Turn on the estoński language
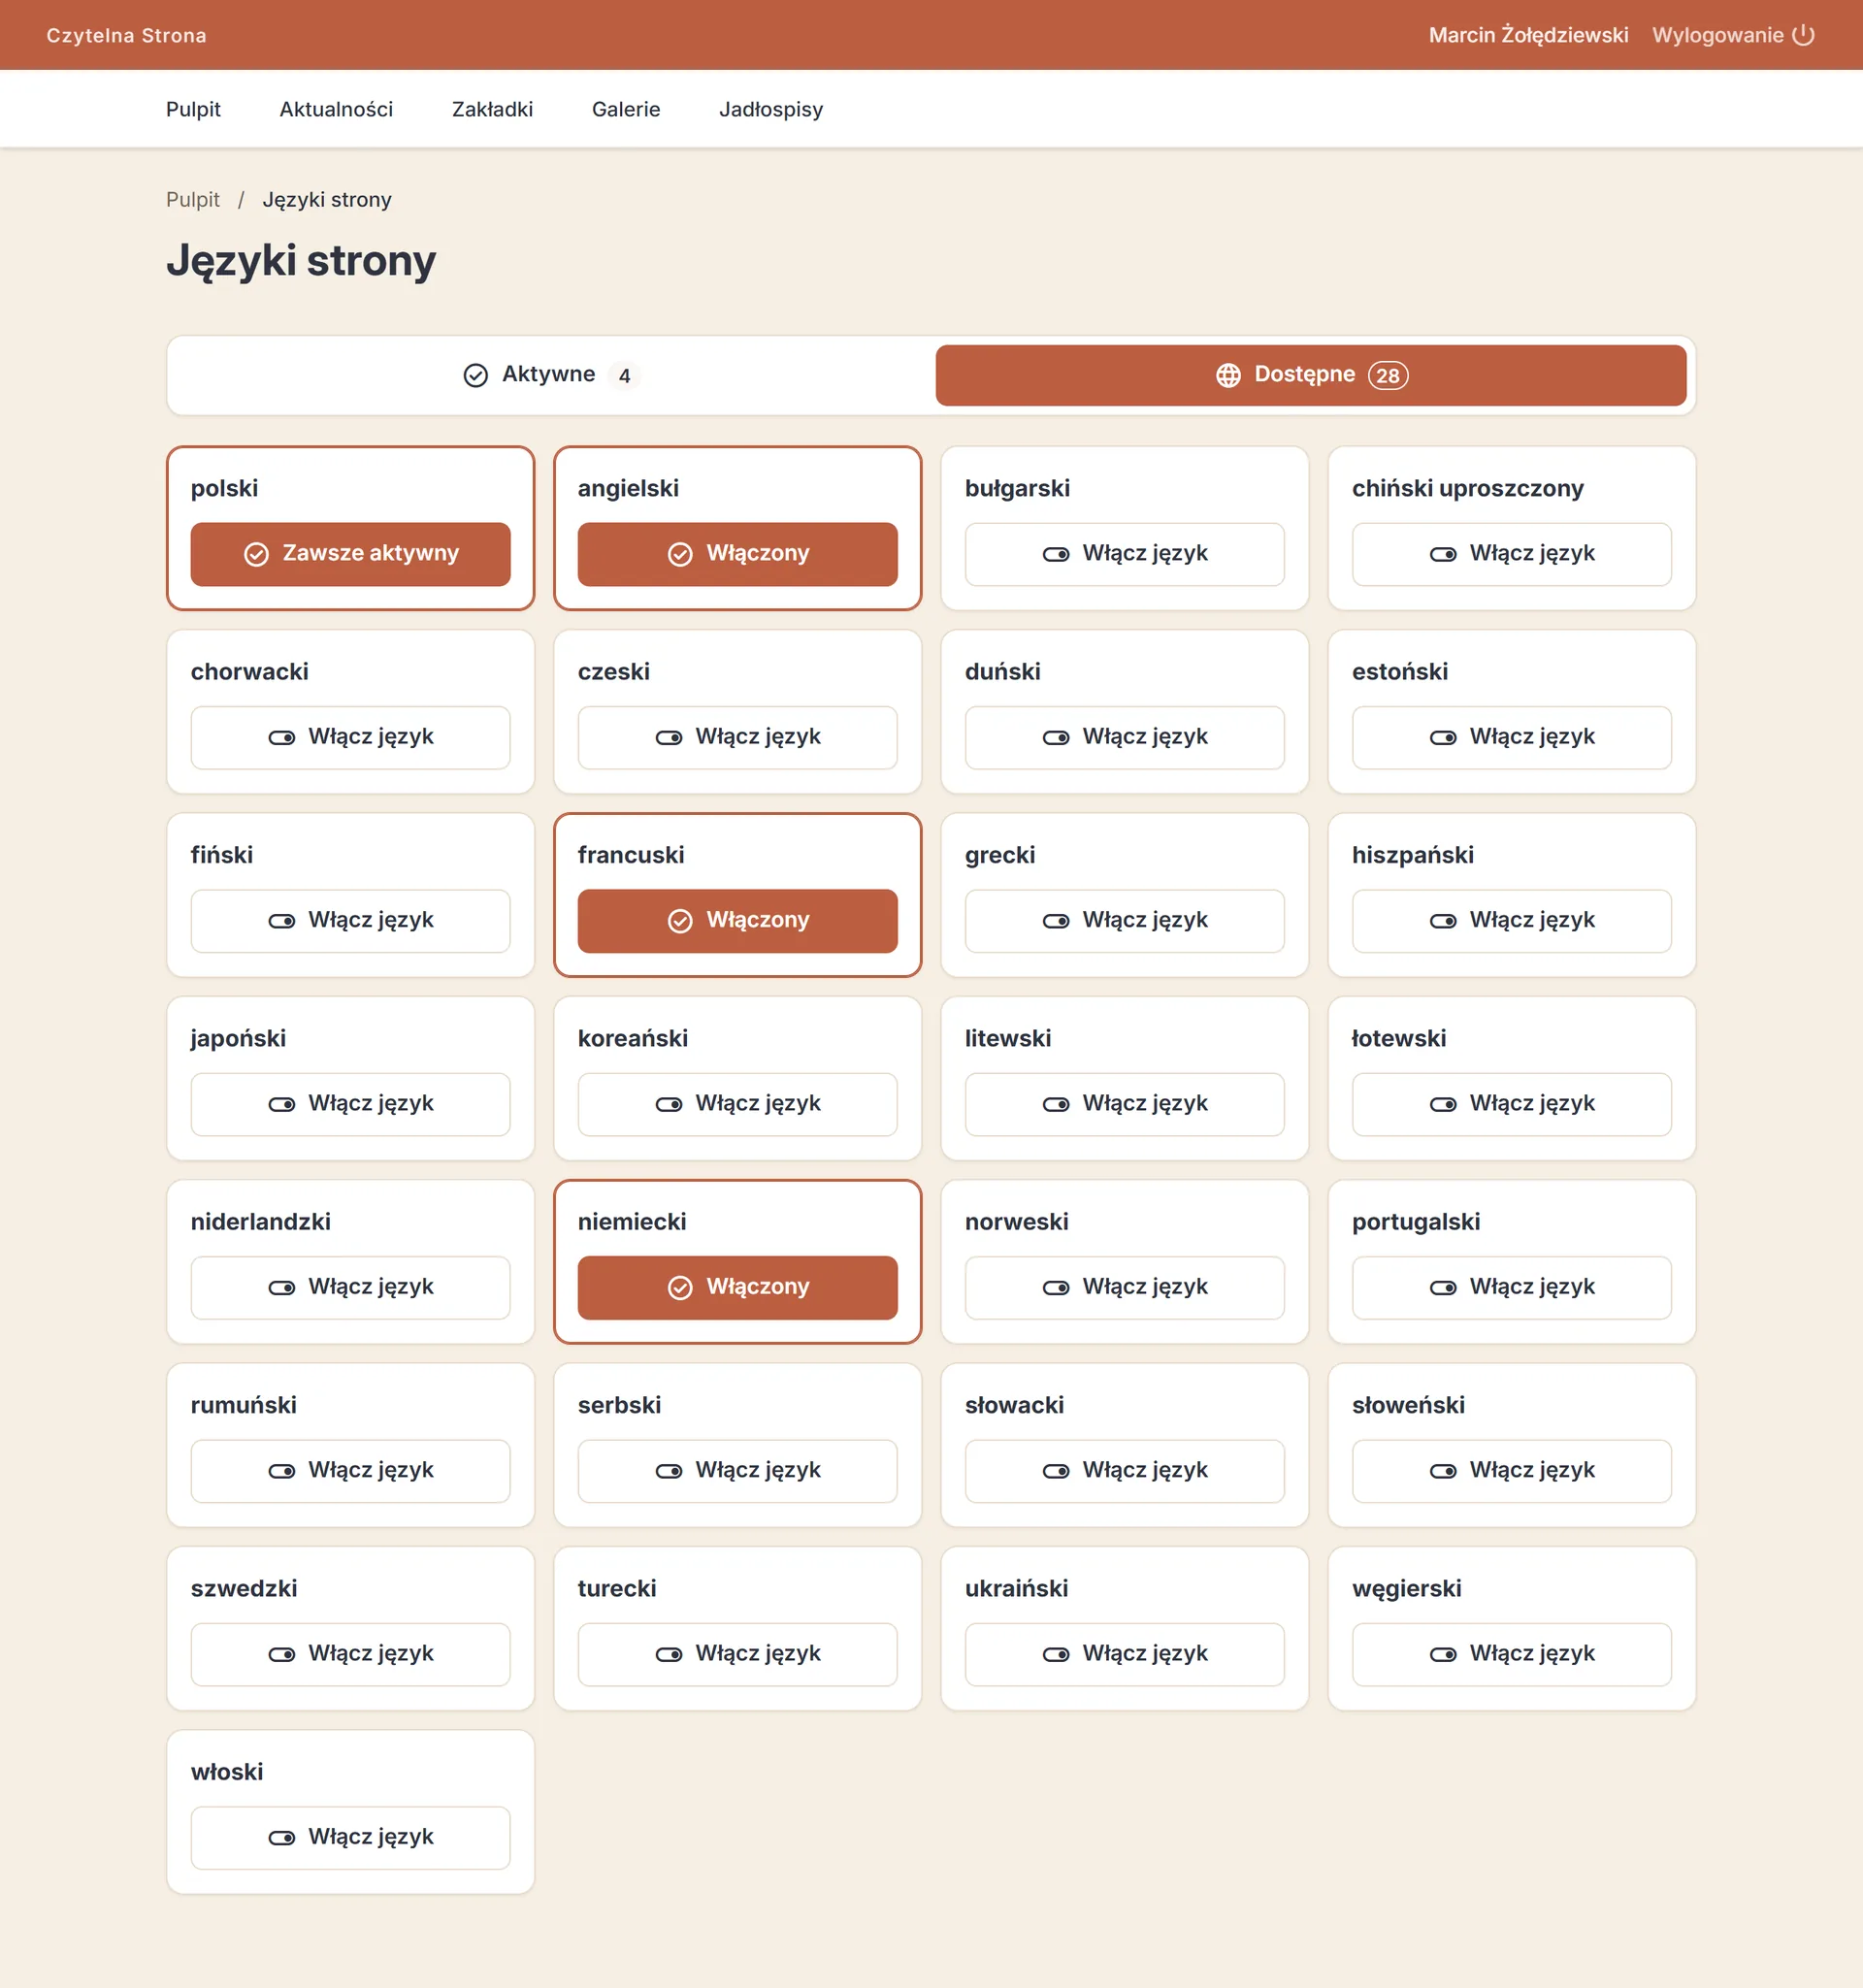1863x1988 pixels. click(1511, 737)
